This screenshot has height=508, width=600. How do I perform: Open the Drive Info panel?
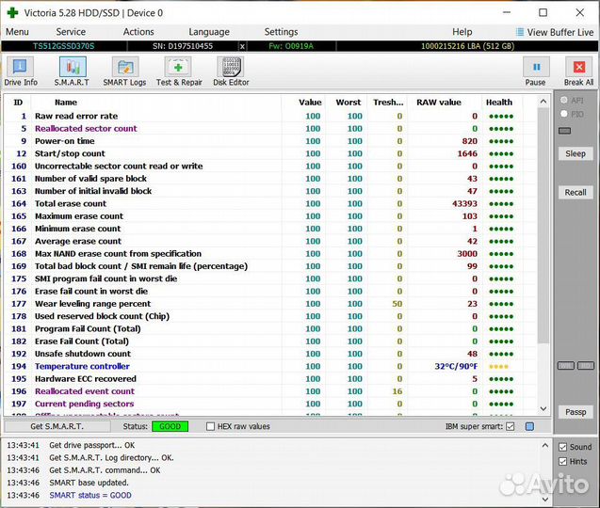click(20, 71)
